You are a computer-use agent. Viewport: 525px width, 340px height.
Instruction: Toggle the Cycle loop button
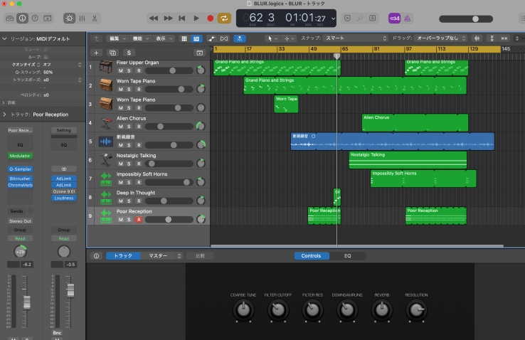coord(225,18)
